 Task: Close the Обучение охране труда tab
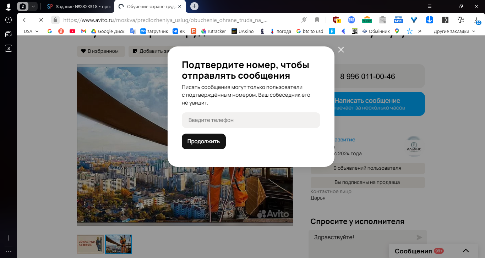click(179, 6)
